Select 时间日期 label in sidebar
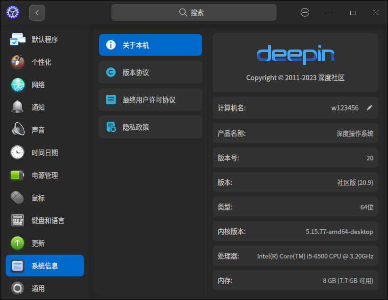The height and width of the screenshot is (300, 388). 45,153
